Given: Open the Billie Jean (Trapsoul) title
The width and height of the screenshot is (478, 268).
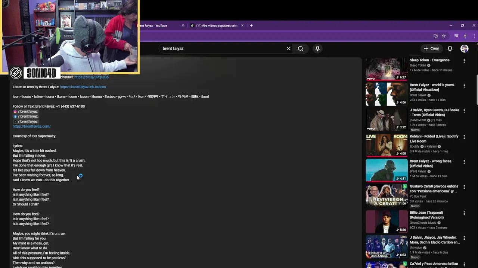Looking at the screenshot, I should tap(427, 215).
